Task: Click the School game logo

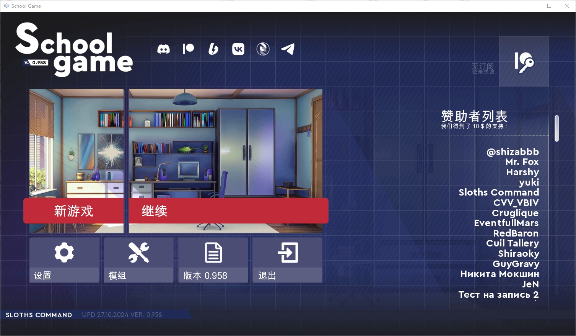Action: 74,49
